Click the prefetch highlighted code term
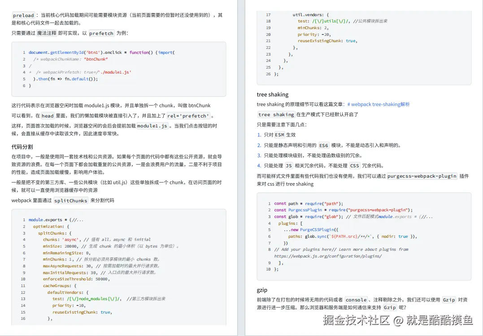Viewport: 483px width, 336px height. (x=102, y=33)
